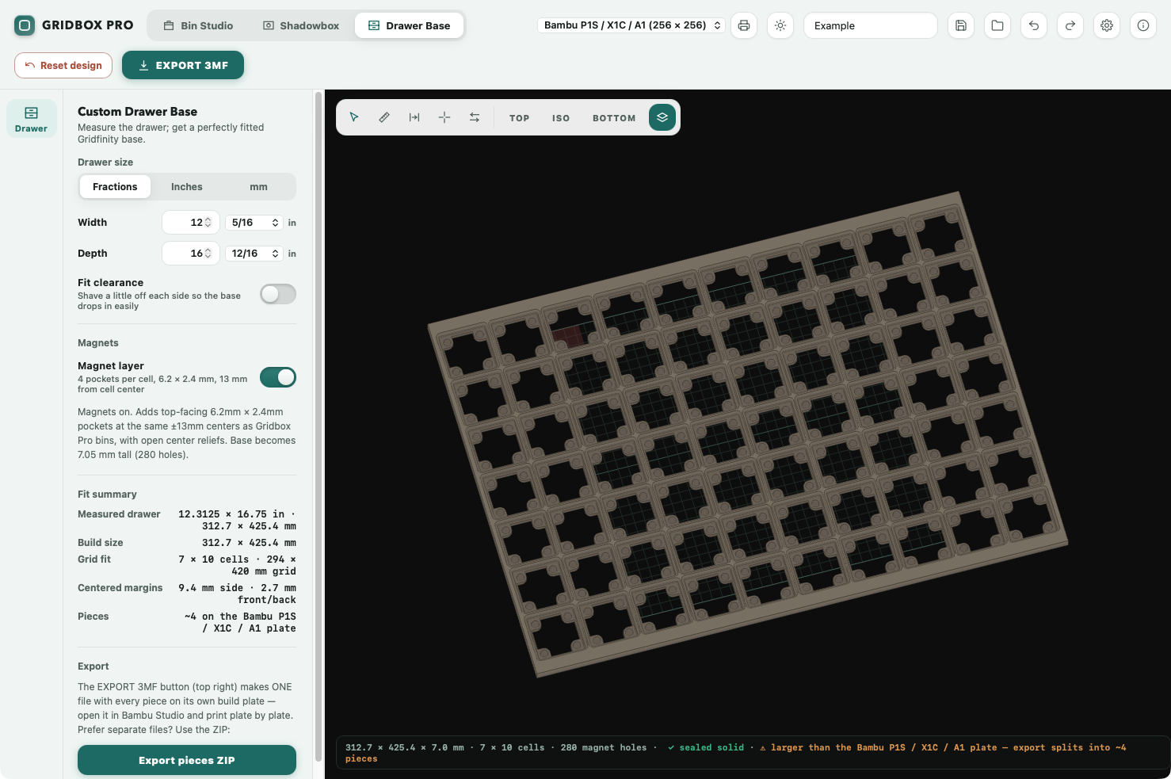Switch to BOTTOM view
Image resolution: width=1171 pixels, height=779 pixels.
coord(614,118)
